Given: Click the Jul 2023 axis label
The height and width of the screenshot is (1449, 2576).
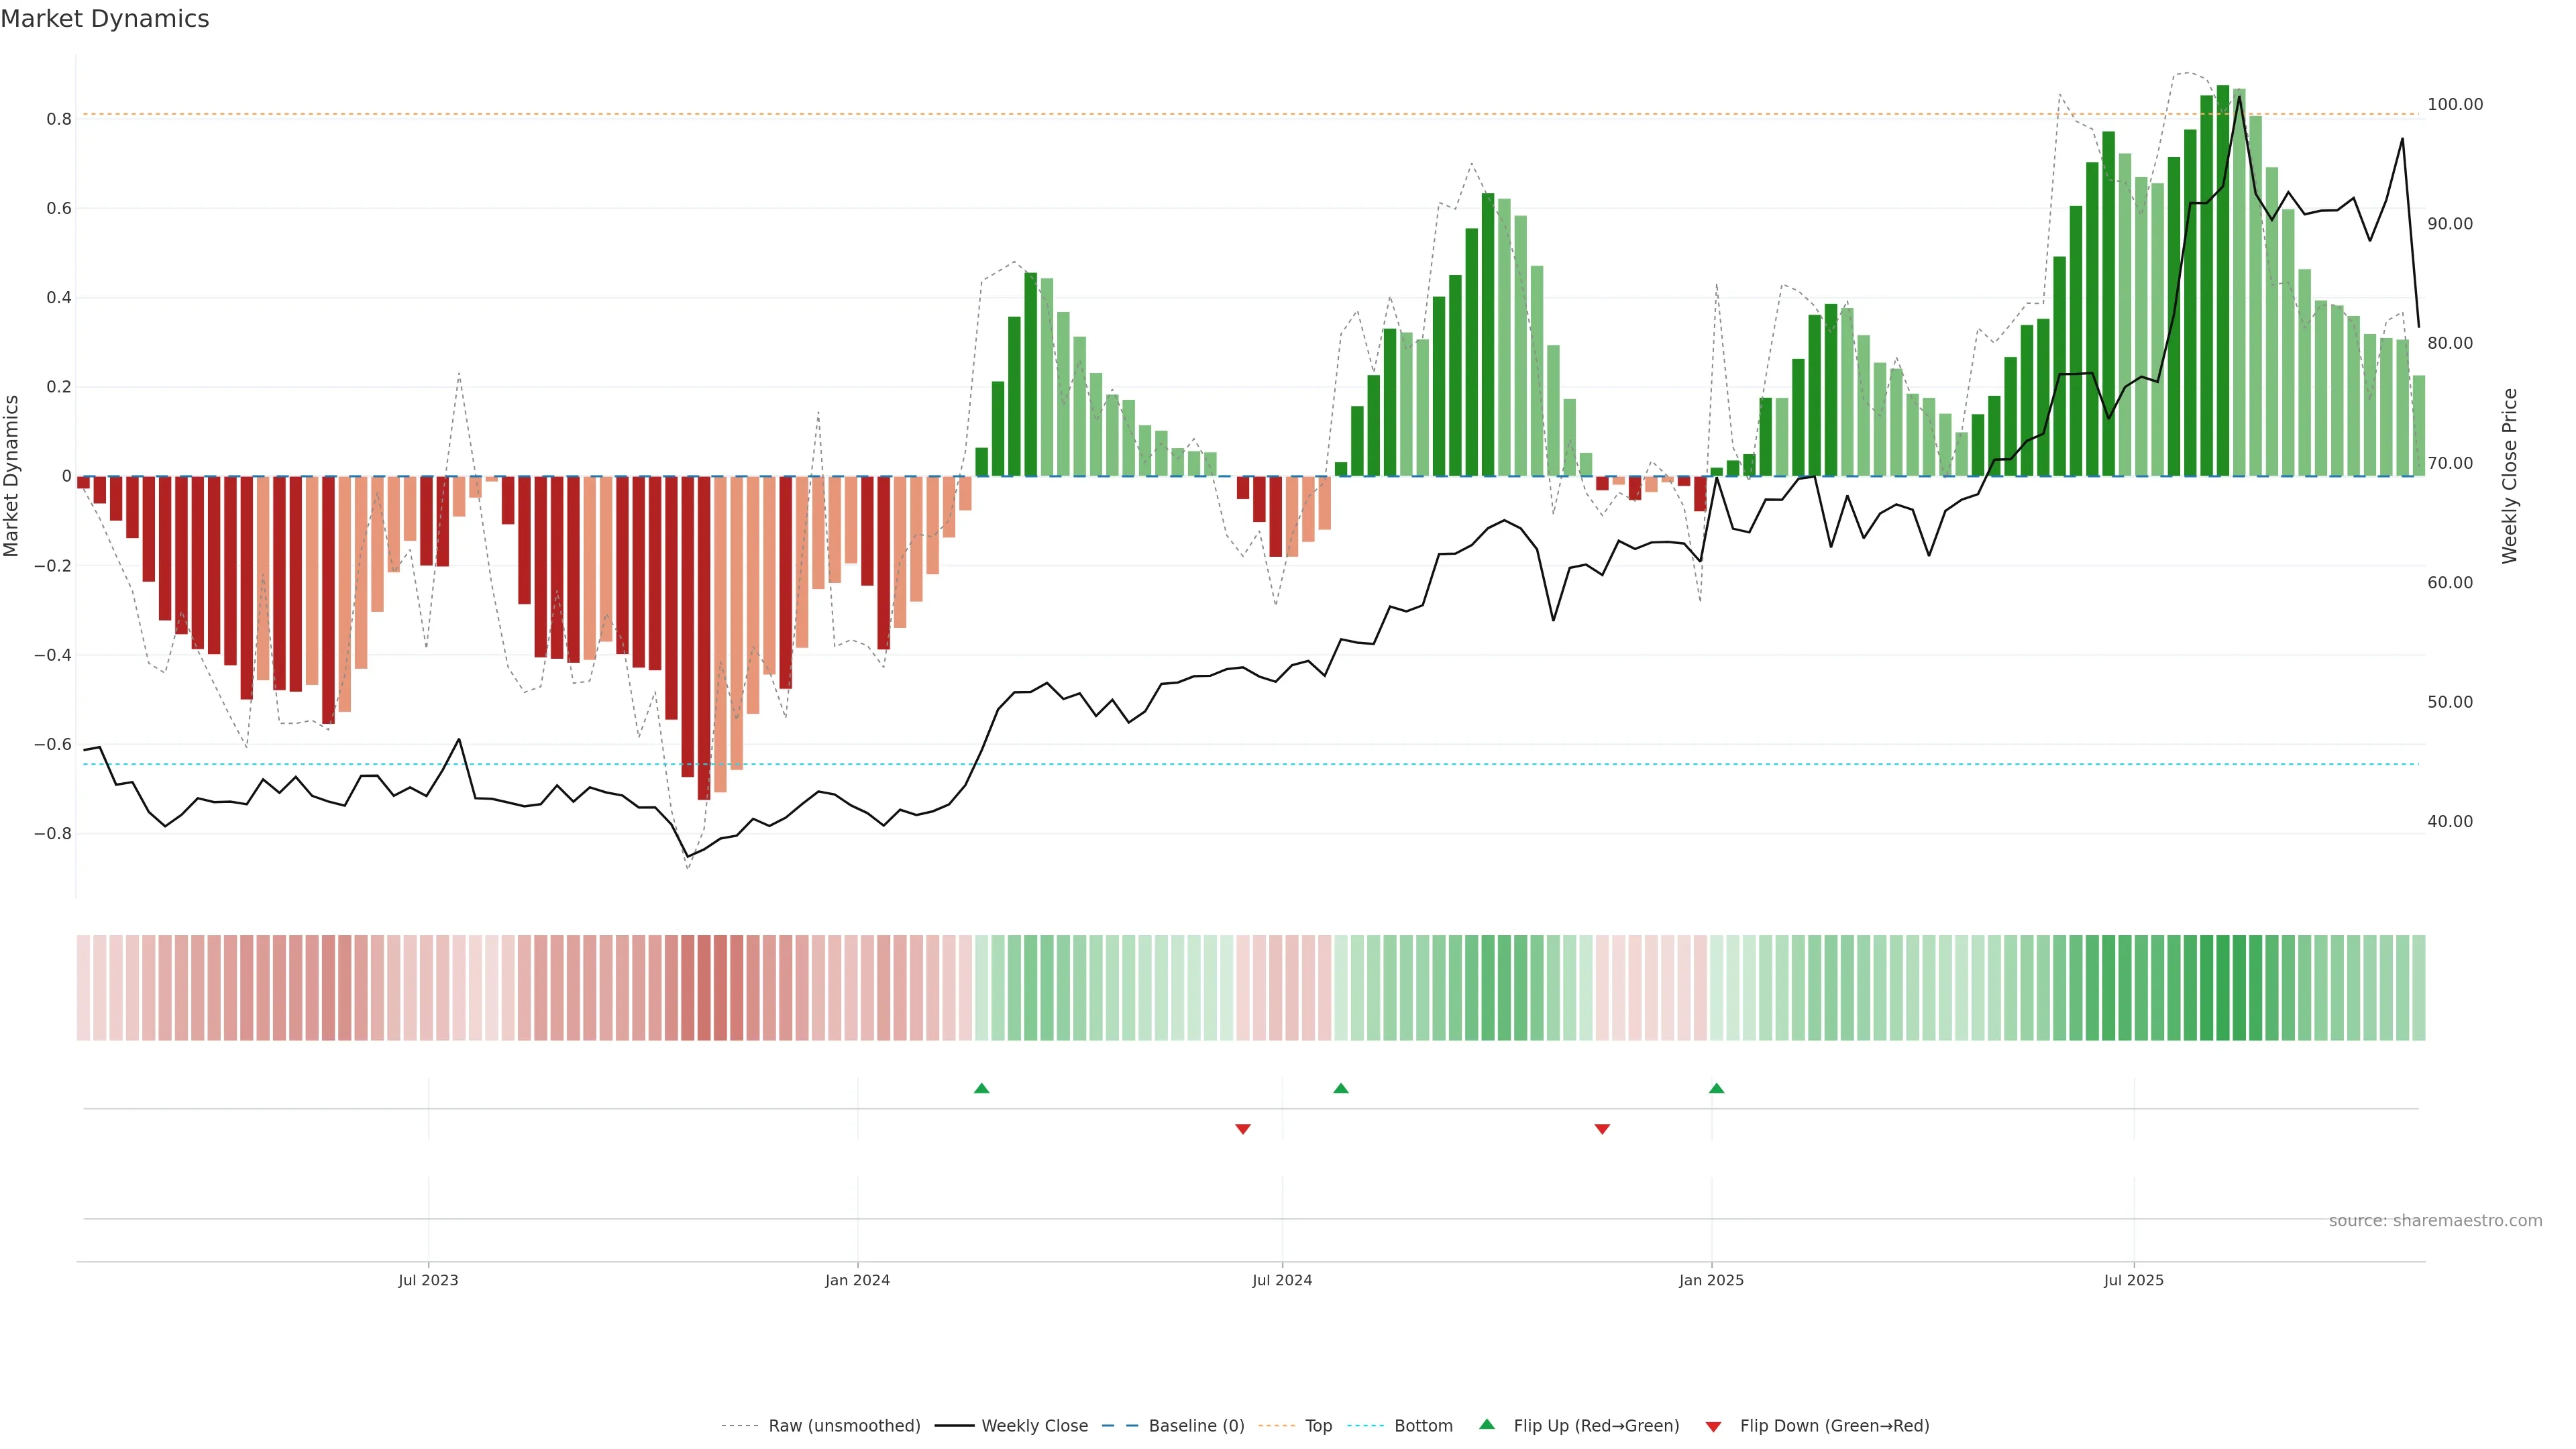Looking at the screenshot, I should pos(428,1280).
